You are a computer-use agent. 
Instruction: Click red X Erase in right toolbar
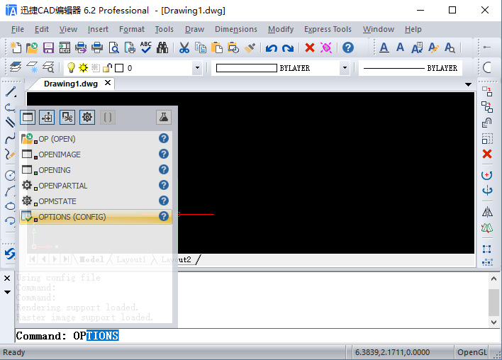[487, 154]
